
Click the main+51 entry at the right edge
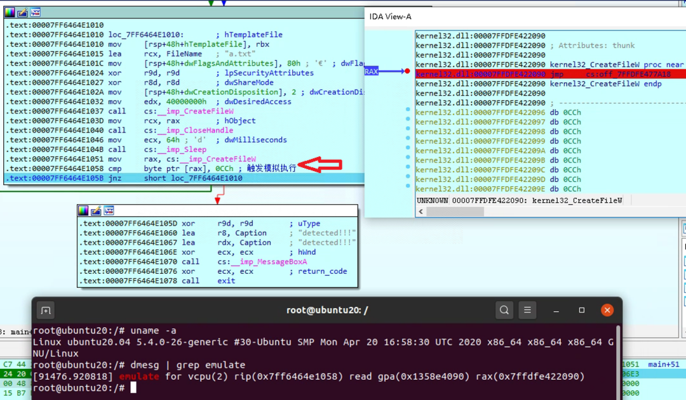click(x=663, y=365)
